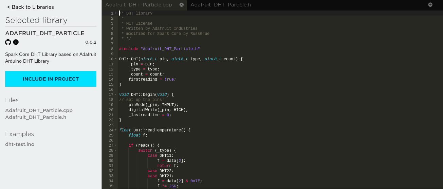Place cursor on firstreading = true line
The height and width of the screenshot is (189, 443).
pos(152,79)
